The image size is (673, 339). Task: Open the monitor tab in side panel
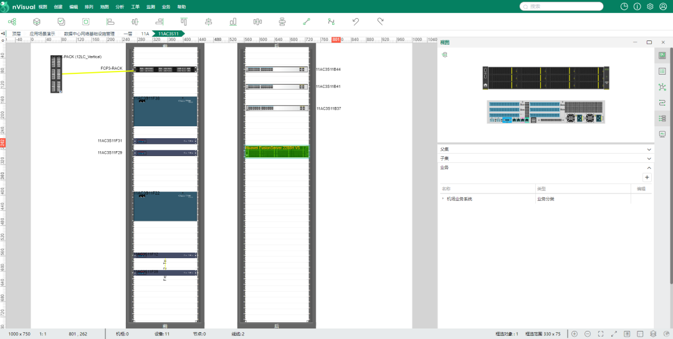(x=662, y=134)
